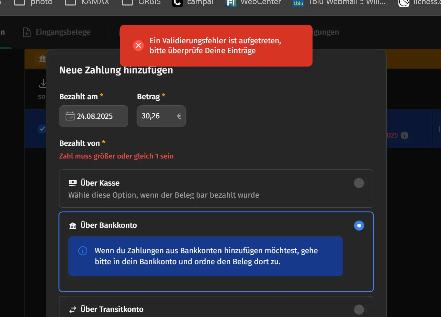Click the download arrow icon behind dialog
The height and width of the screenshot is (317, 441).
point(43,83)
